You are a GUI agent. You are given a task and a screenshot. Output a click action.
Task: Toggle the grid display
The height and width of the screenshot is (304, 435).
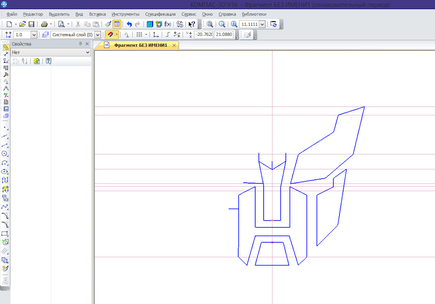(x=139, y=35)
